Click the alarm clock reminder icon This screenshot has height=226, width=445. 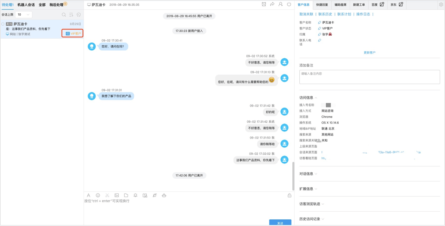pos(264,5)
